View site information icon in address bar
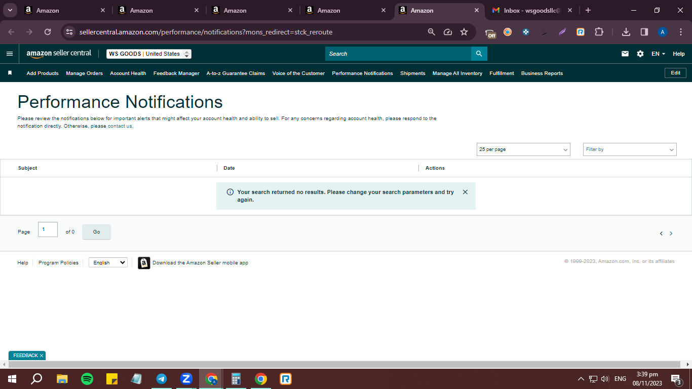This screenshot has width=692, height=389. (70, 32)
